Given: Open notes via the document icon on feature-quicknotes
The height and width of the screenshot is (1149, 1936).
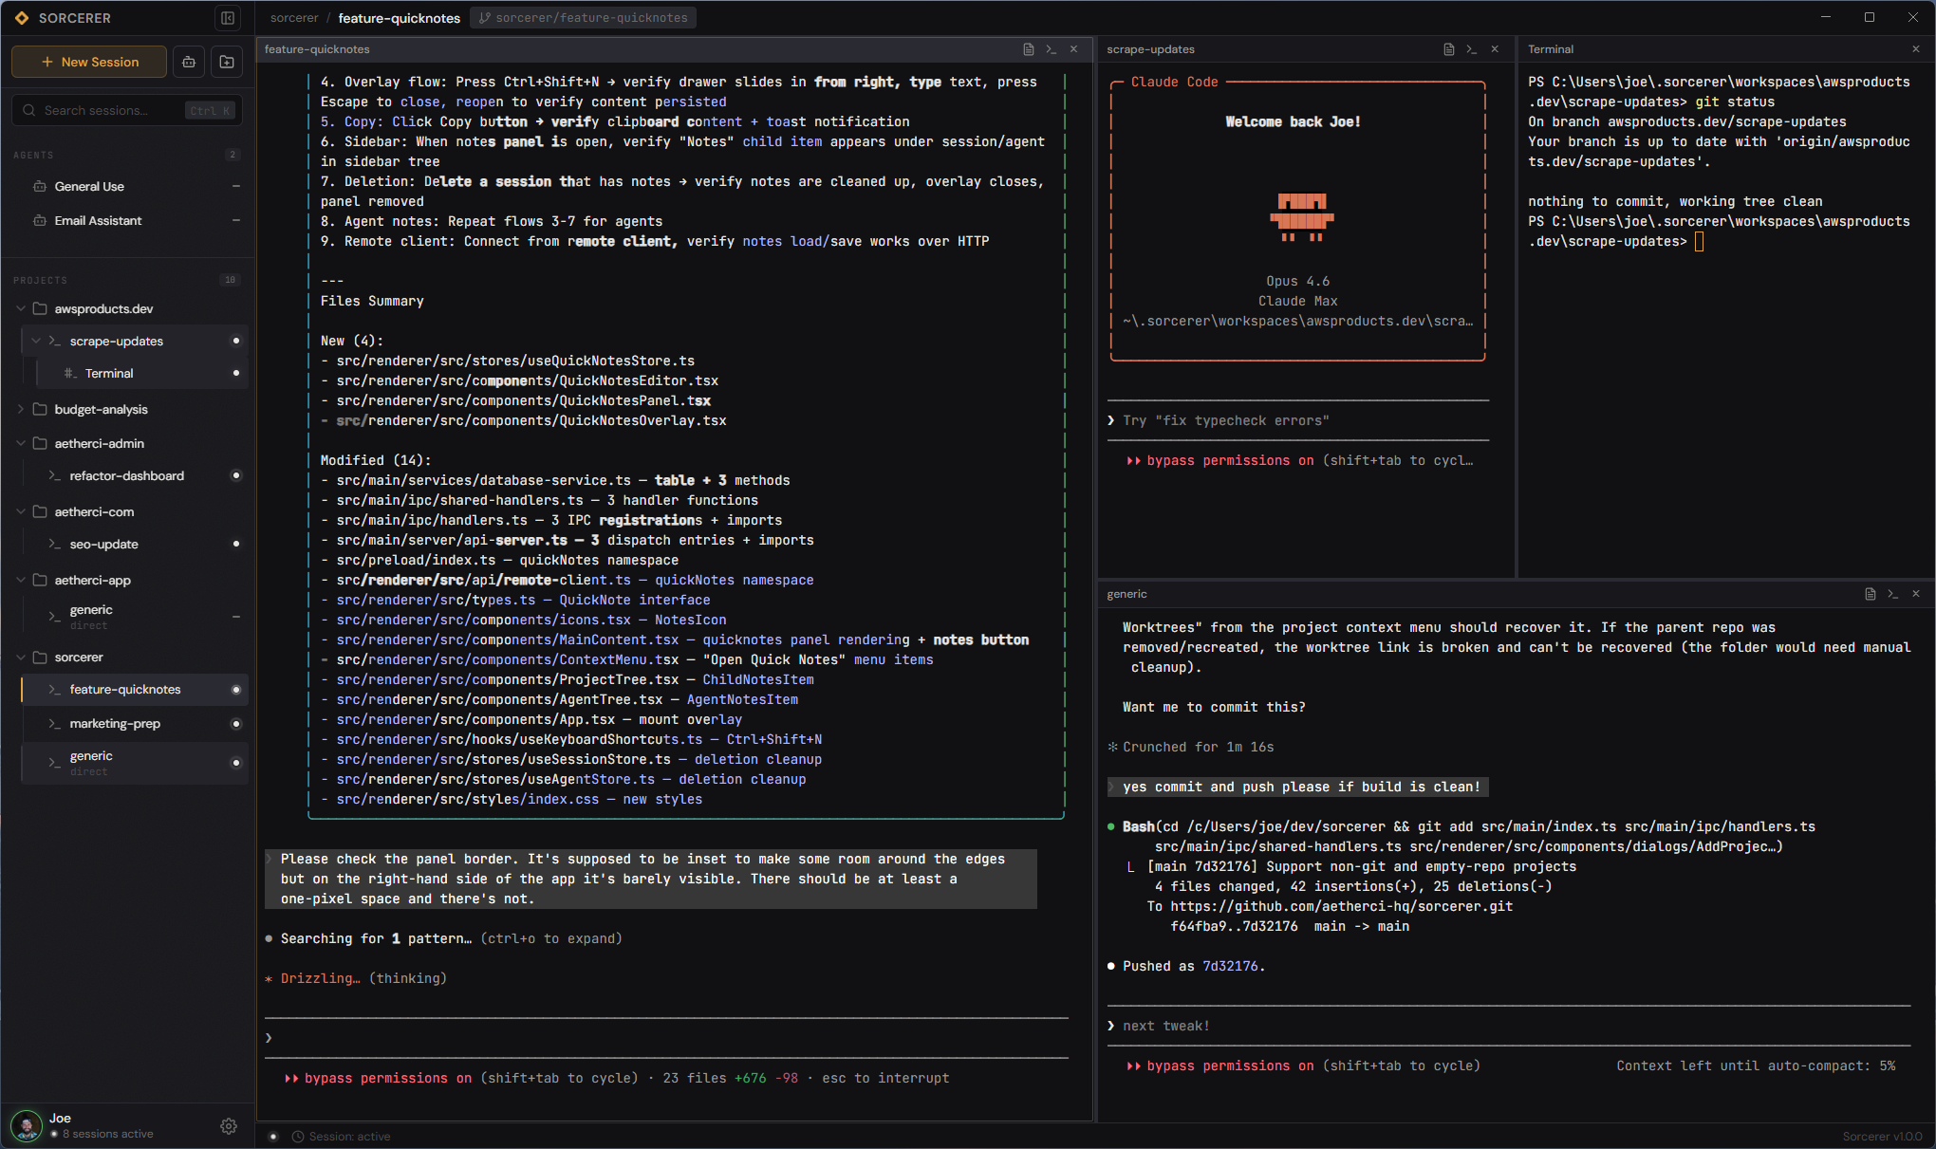Looking at the screenshot, I should (x=1028, y=49).
